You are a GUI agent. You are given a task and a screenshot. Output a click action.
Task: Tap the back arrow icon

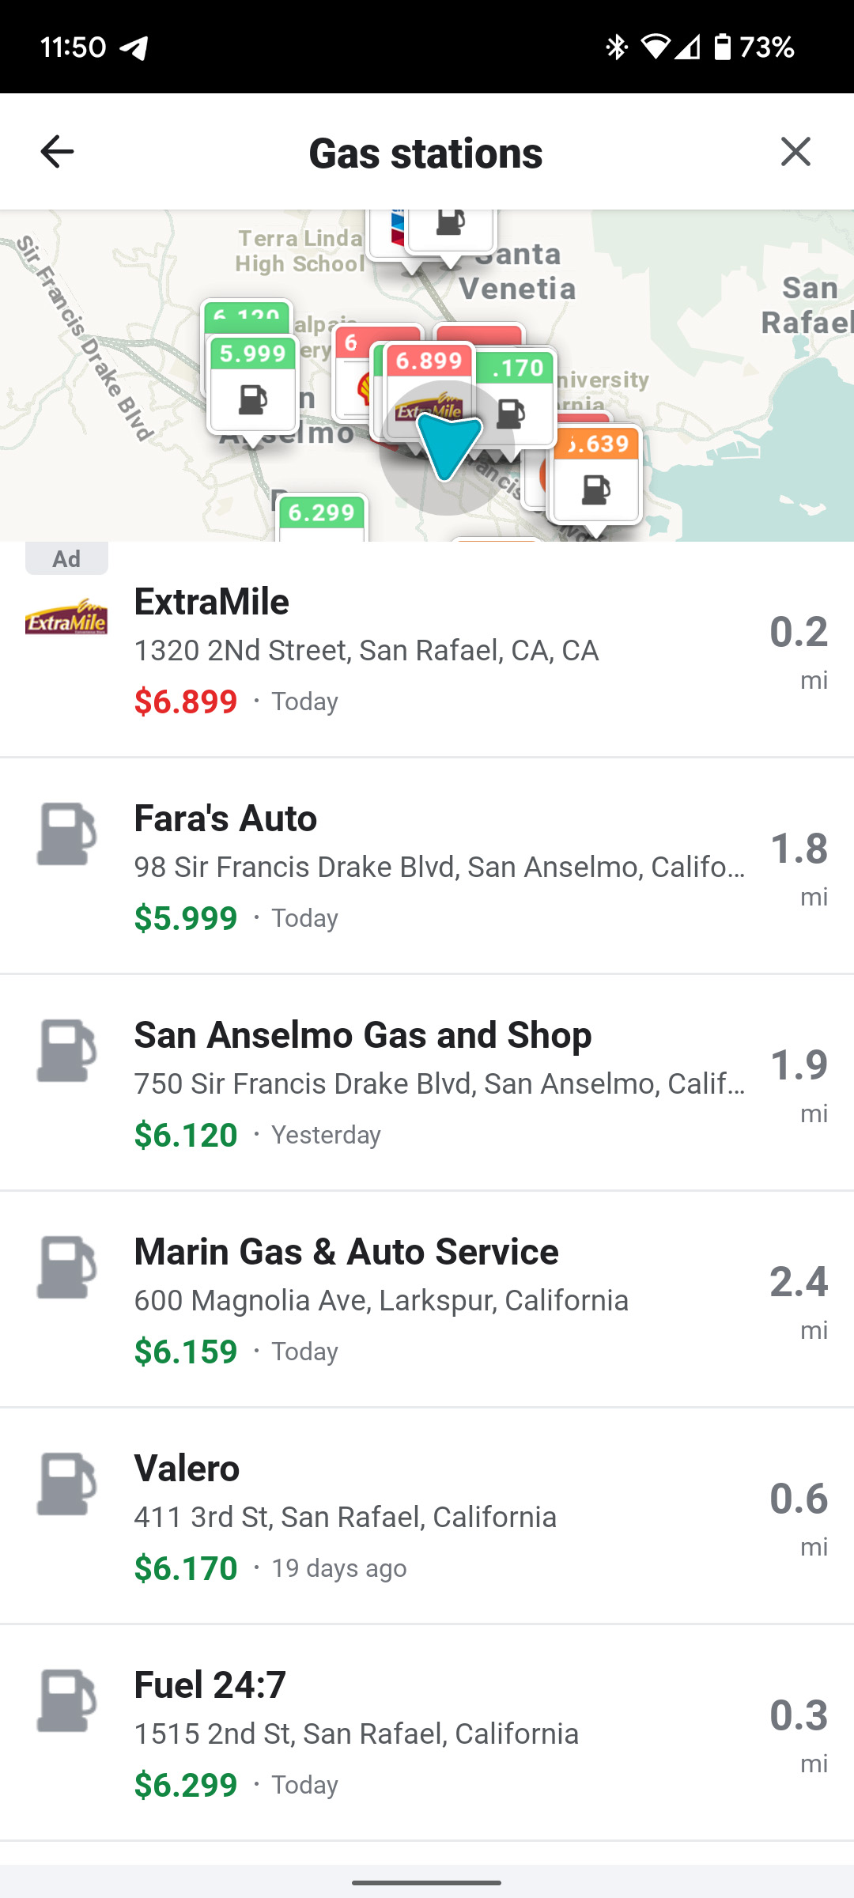point(57,152)
